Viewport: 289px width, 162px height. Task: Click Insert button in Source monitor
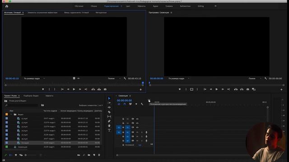tap(93, 89)
